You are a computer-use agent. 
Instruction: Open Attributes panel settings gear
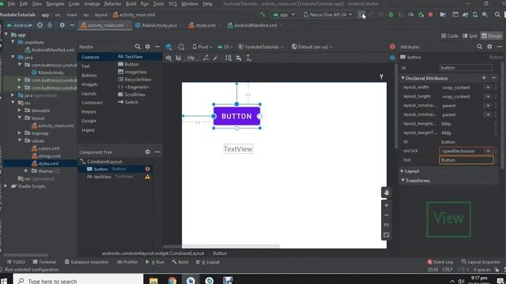[489, 47]
